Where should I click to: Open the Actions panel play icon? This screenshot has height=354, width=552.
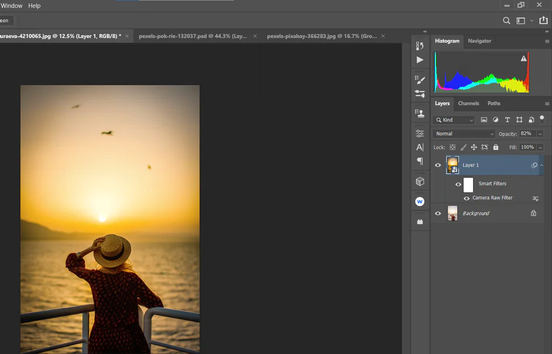coord(420,60)
